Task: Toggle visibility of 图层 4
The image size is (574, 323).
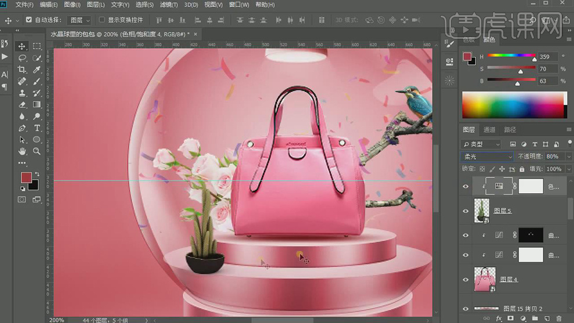Action: coord(466,280)
